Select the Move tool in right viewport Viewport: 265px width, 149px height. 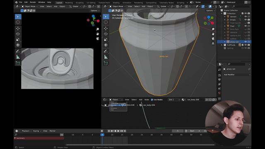coord(106,29)
